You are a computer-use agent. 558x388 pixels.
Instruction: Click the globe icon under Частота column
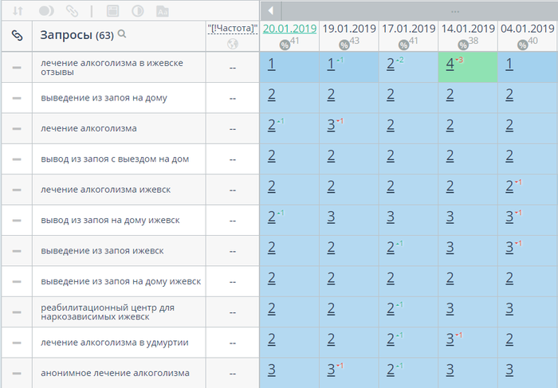click(233, 44)
